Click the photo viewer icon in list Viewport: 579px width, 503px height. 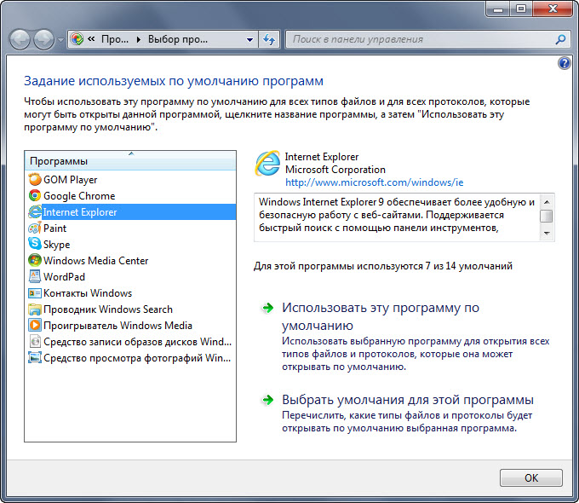(35, 358)
